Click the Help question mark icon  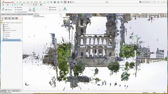pos(158,2)
